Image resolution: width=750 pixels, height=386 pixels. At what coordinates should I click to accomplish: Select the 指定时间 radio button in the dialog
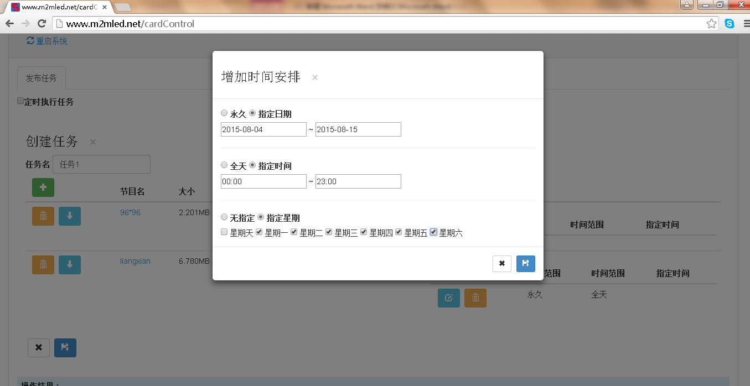click(x=252, y=165)
